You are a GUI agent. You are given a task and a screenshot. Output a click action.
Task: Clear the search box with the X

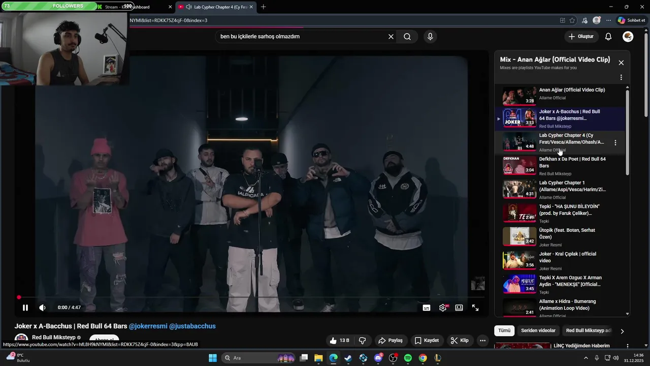click(391, 37)
